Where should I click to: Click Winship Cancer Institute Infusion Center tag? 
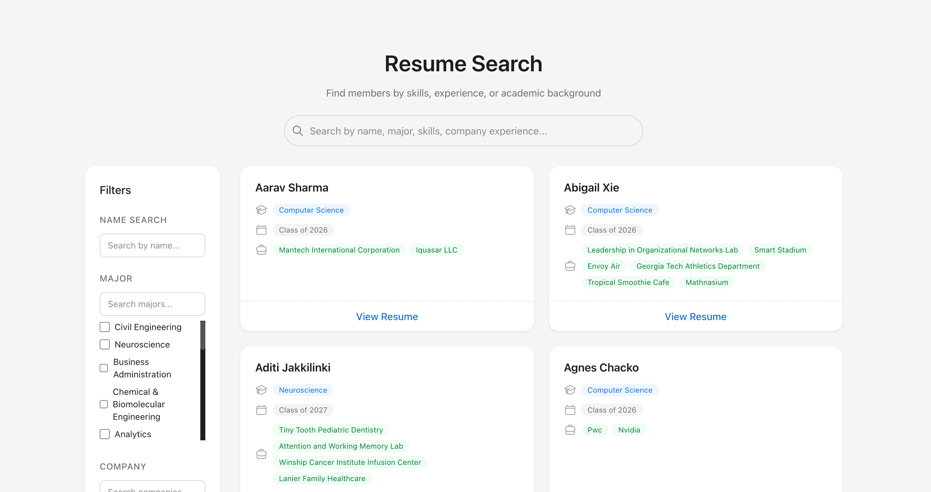tap(350, 462)
